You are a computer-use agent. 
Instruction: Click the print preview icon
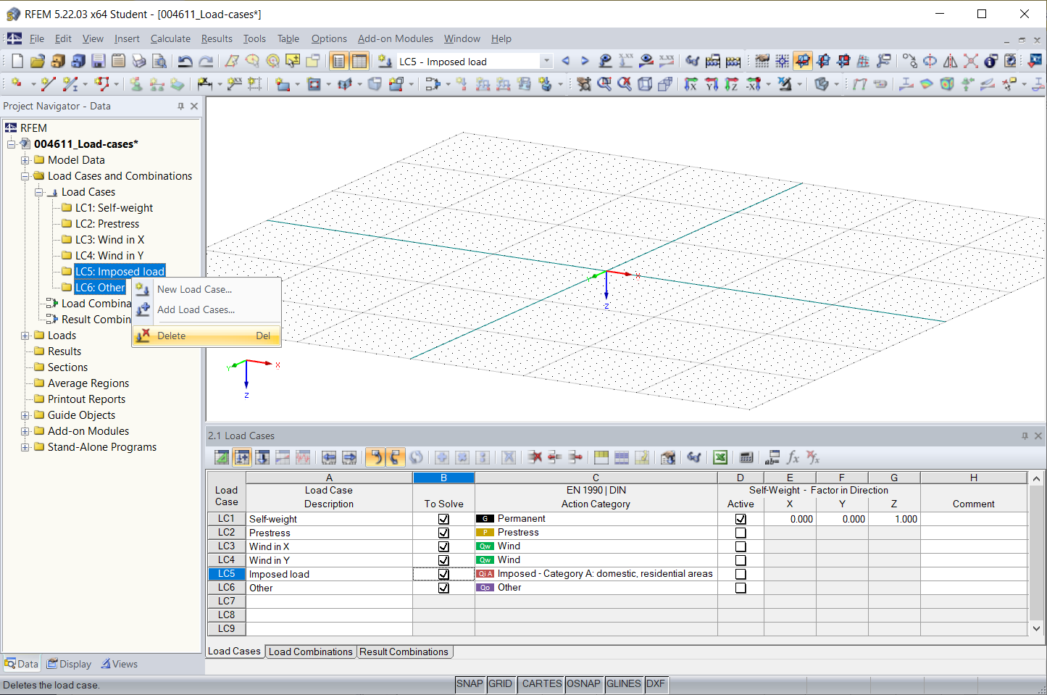pos(160,62)
